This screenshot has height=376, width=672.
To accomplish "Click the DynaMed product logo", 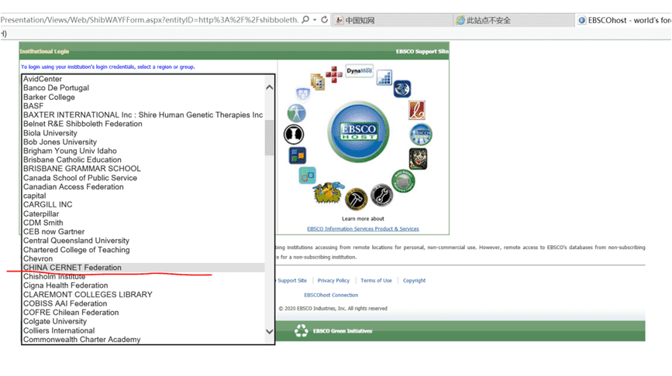I will coord(359,71).
